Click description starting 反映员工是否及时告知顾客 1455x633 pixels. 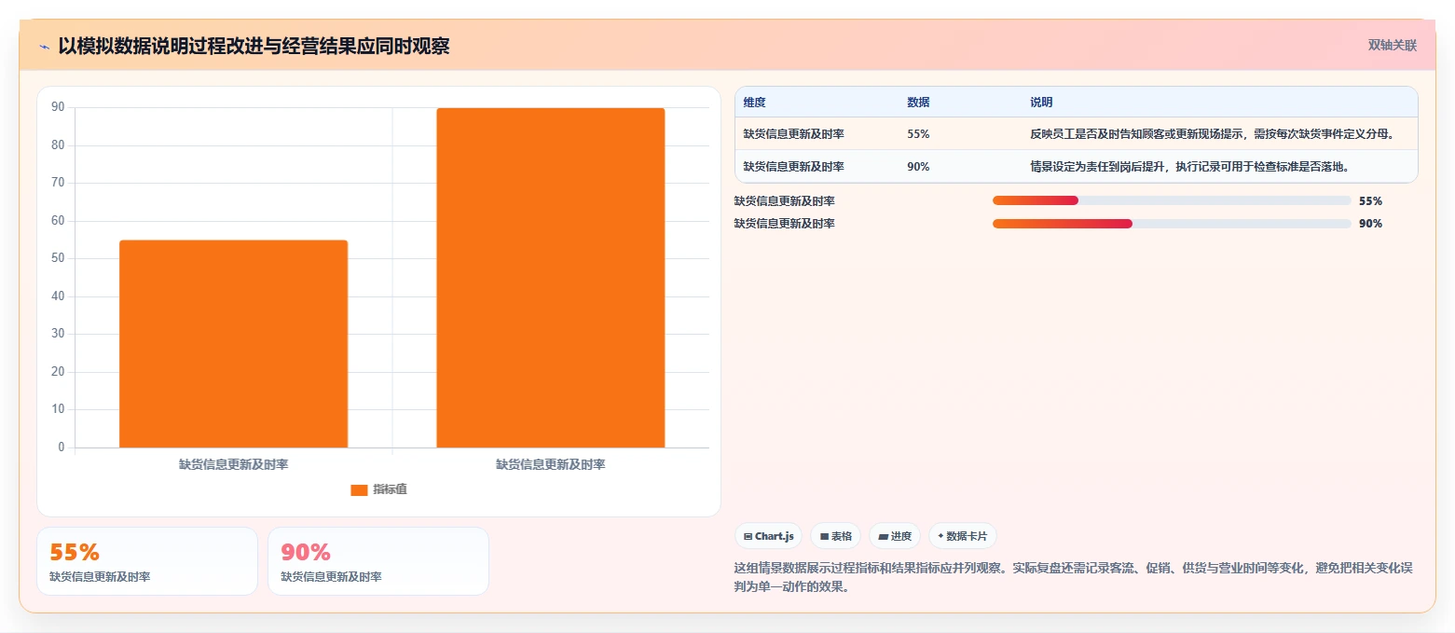pyautogui.click(x=1212, y=134)
